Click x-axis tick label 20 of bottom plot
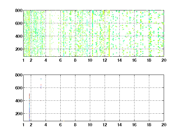The width and height of the screenshot is (181, 136). (164, 125)
